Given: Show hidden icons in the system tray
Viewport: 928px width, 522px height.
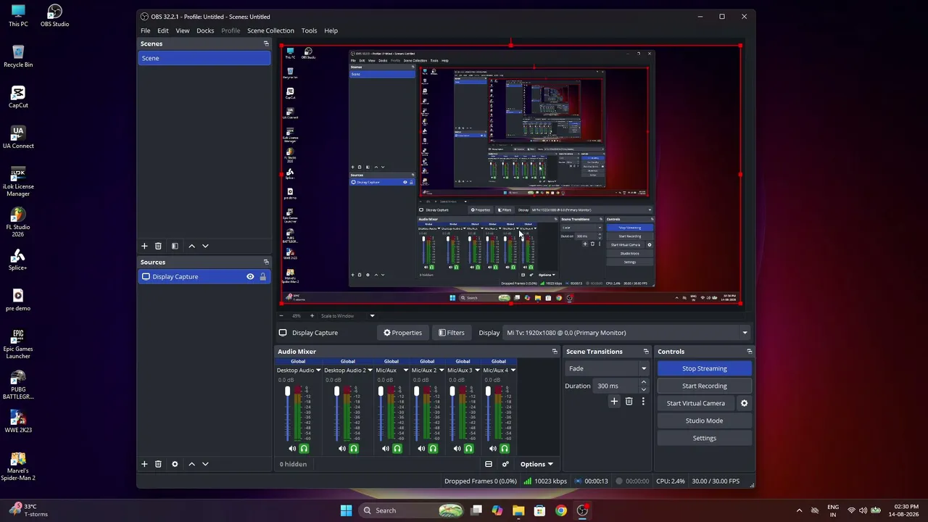Looking at the screenshot, I should (x=799, y=510).
